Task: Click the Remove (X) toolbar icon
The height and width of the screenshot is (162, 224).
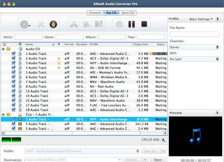Action: pos(41,24)
